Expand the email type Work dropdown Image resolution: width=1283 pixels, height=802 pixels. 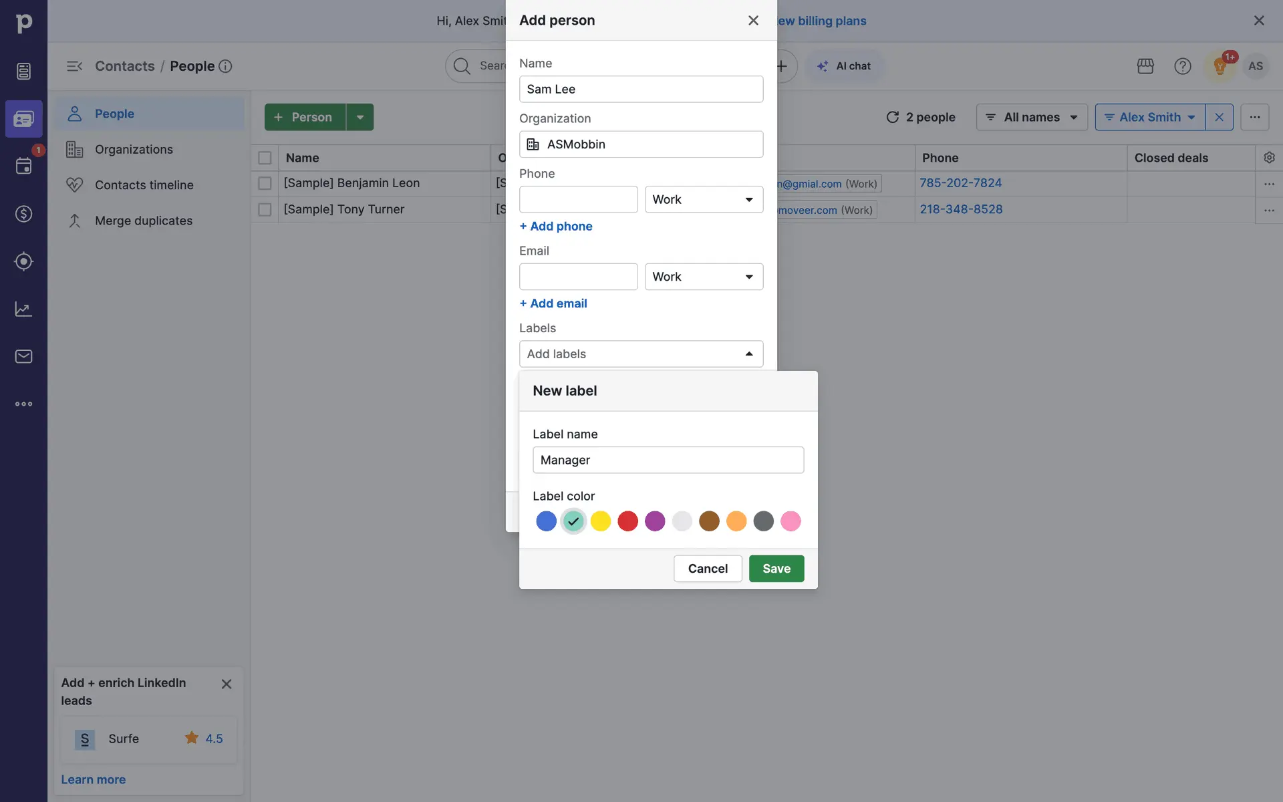click(703, 277)
